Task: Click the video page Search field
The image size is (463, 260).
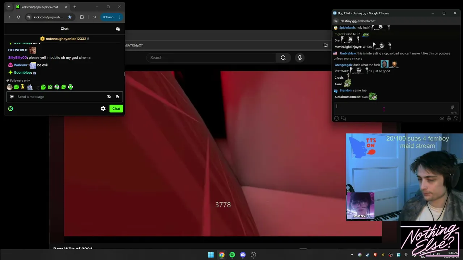Action: (x=211, y=58)
